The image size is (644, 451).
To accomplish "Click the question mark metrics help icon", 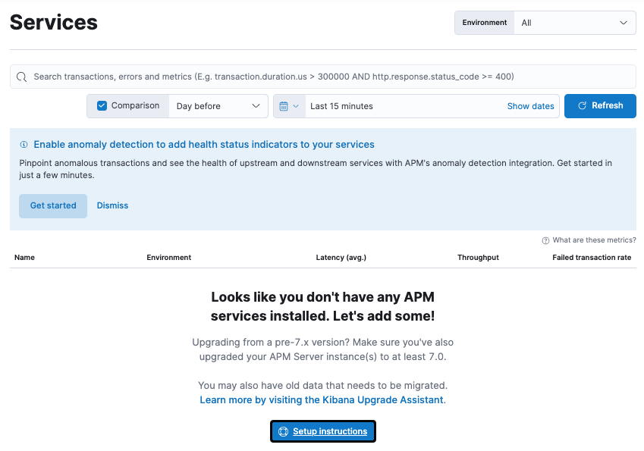I will click(x=545, y=240).
